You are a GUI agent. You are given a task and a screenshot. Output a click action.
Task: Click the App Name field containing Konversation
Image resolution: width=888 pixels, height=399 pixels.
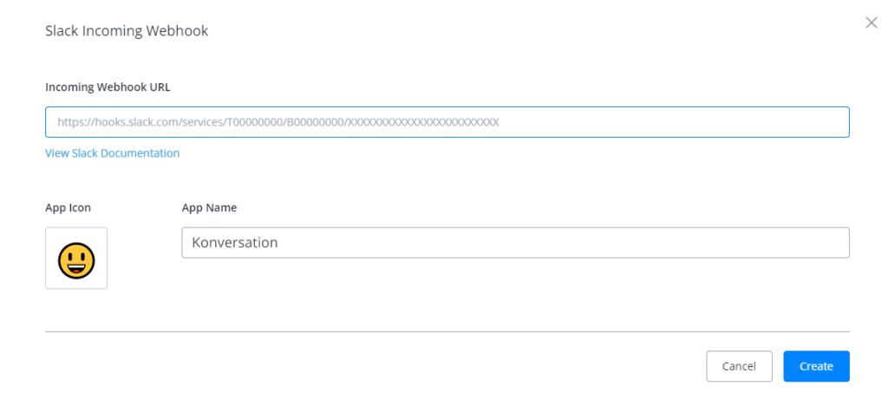click(x=515, y=242)
